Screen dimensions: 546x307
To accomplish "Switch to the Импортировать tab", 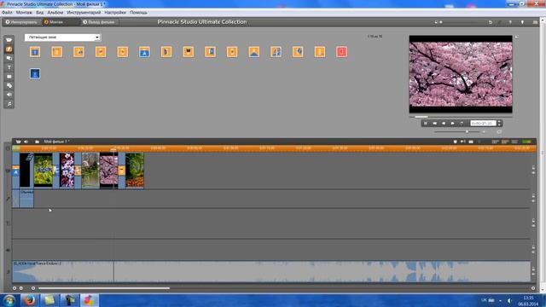I will tap(21, 22).
